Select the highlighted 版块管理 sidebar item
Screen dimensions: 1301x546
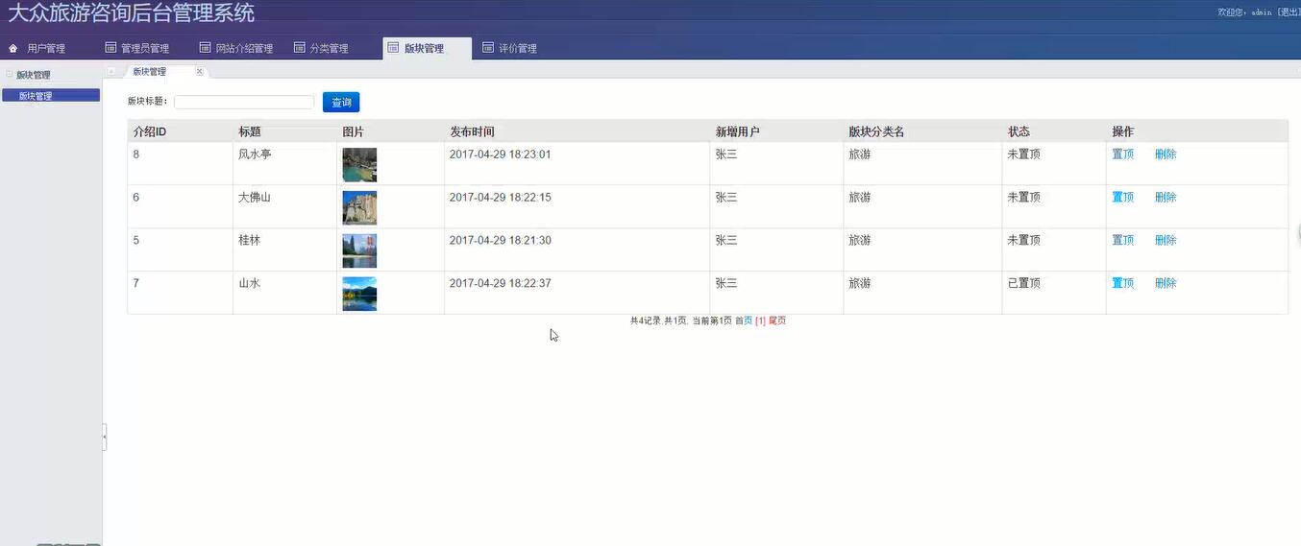[x=51, y=96]
